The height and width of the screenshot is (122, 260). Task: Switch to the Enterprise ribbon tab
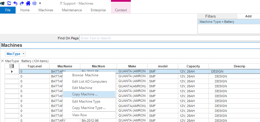point(98,10)
